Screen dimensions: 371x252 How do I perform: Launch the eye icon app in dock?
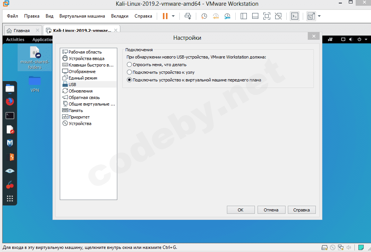(10, 171)
